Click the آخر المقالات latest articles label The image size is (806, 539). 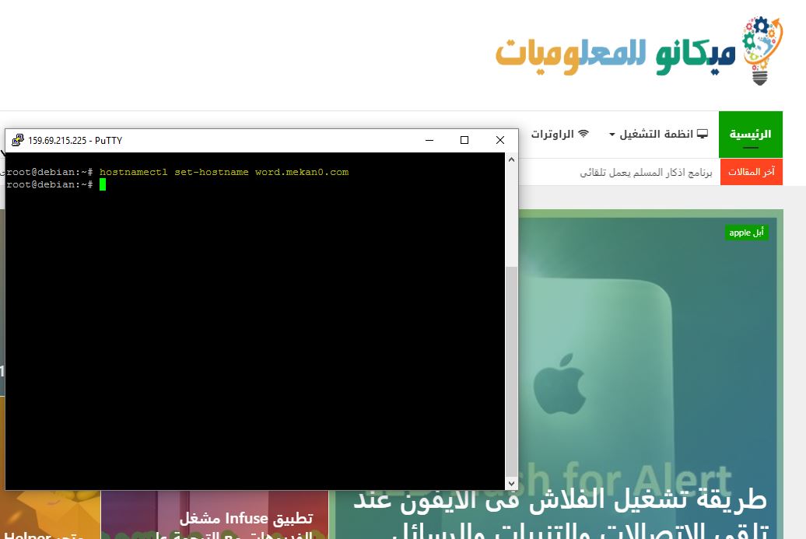(752, 172)
